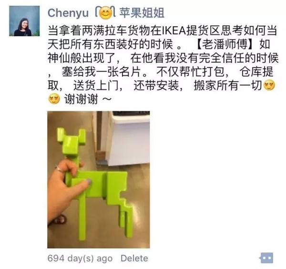Tap the smiley emoji beside Chenyu's name
The image size is (286, 269).
pos(106,13)
